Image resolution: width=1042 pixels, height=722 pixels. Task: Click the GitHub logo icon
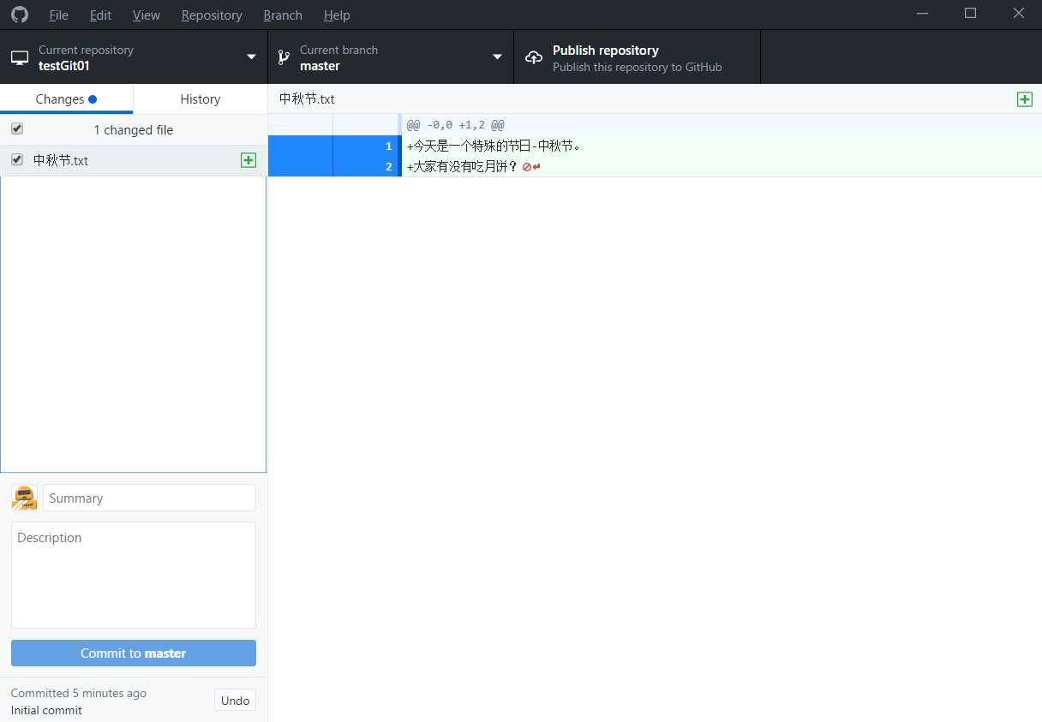[x=19, y=15]
